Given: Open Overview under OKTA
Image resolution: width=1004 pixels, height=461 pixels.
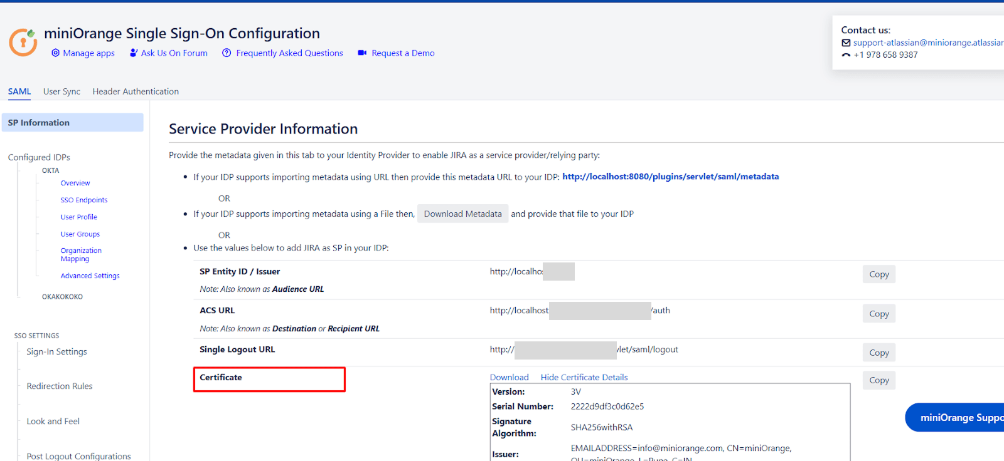Looking at the screenshot, I should tap(75, 183).
